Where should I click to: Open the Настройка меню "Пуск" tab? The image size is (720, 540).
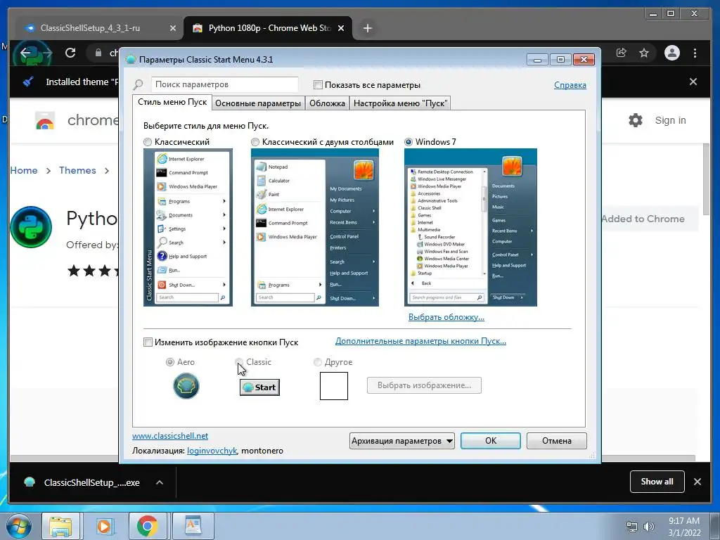(400, 103)
